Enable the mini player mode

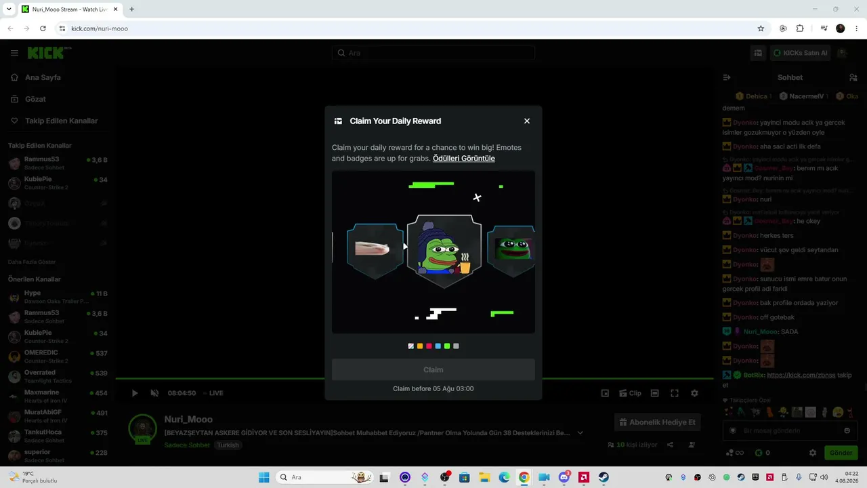coord(605,393)
